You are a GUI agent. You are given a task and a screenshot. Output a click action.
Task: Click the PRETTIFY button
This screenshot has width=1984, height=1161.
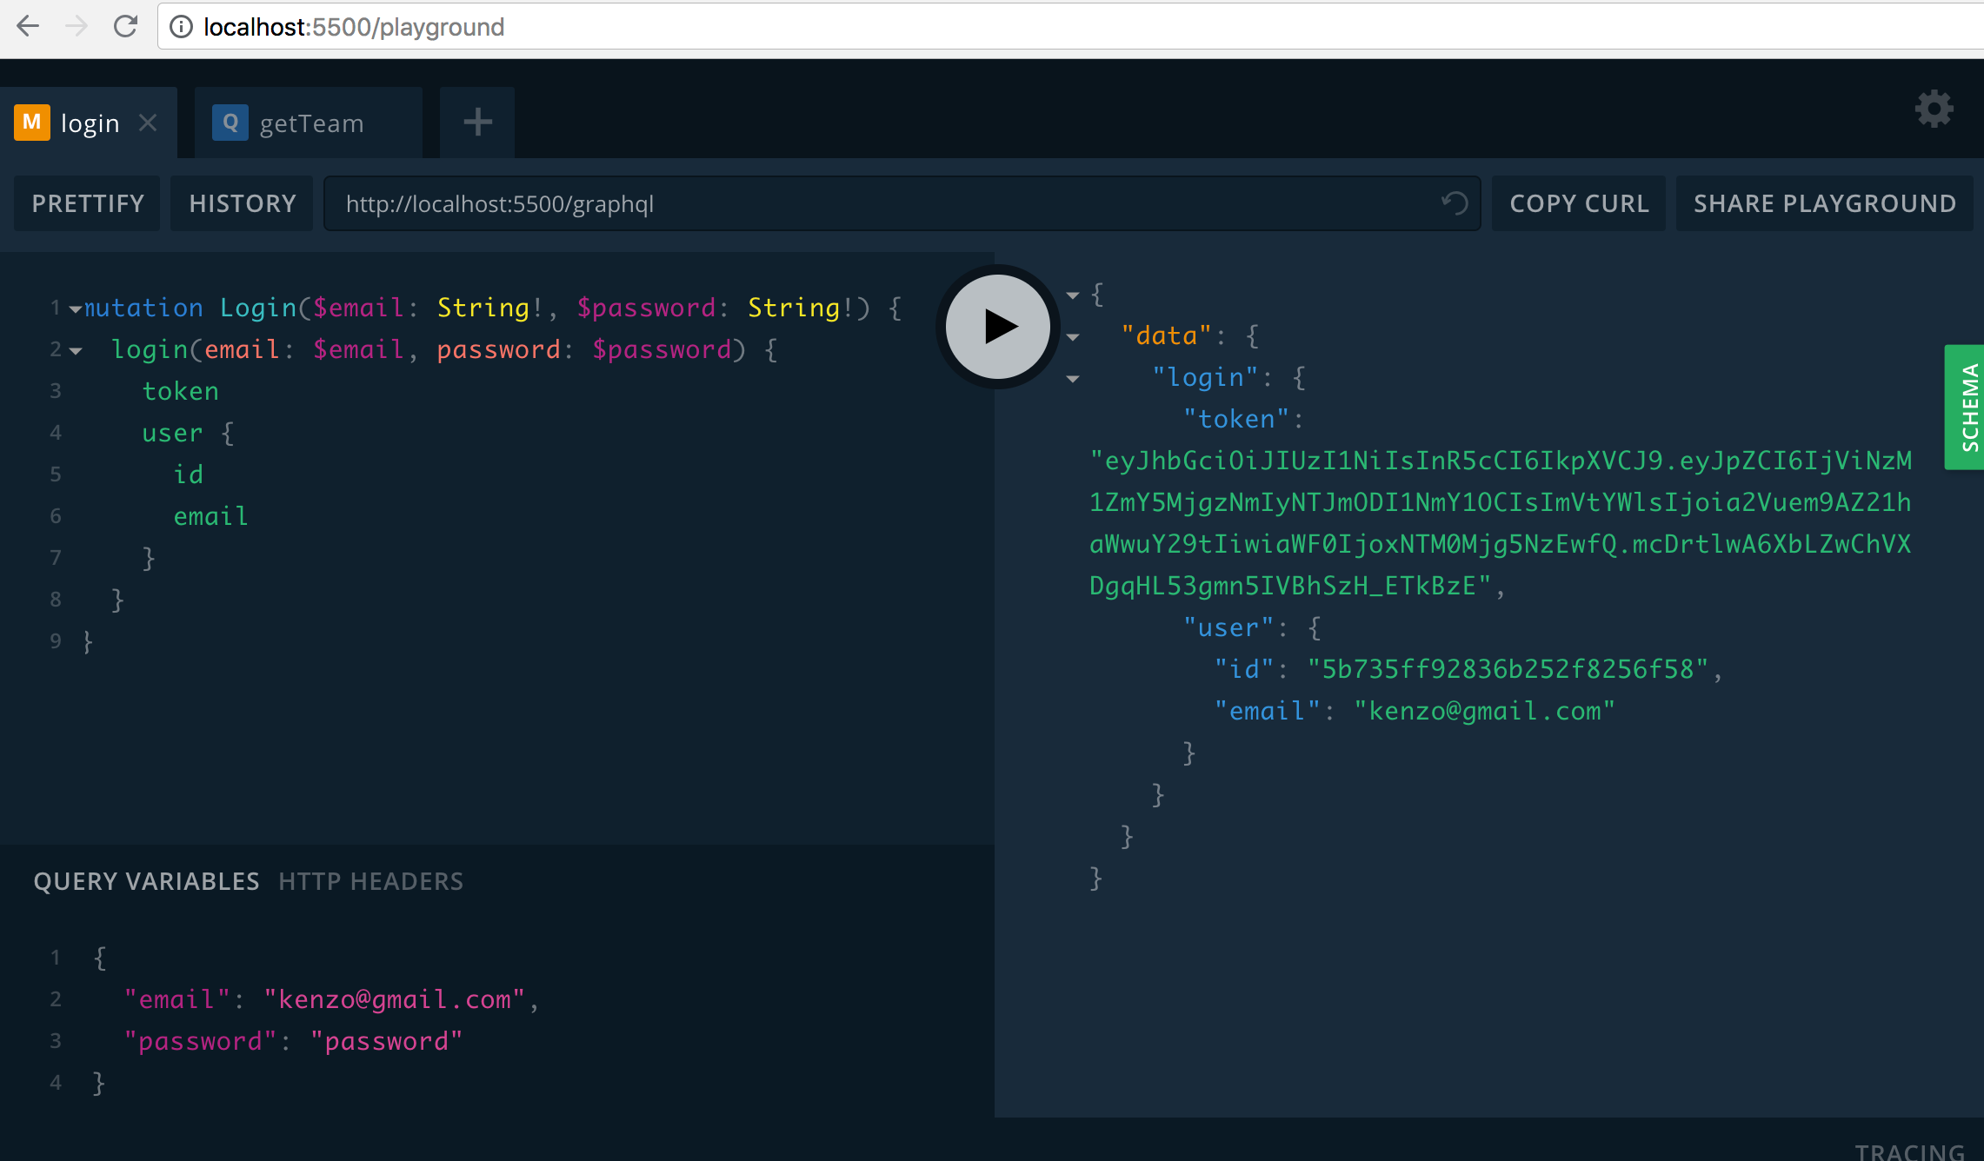click(x=88, y=203)
